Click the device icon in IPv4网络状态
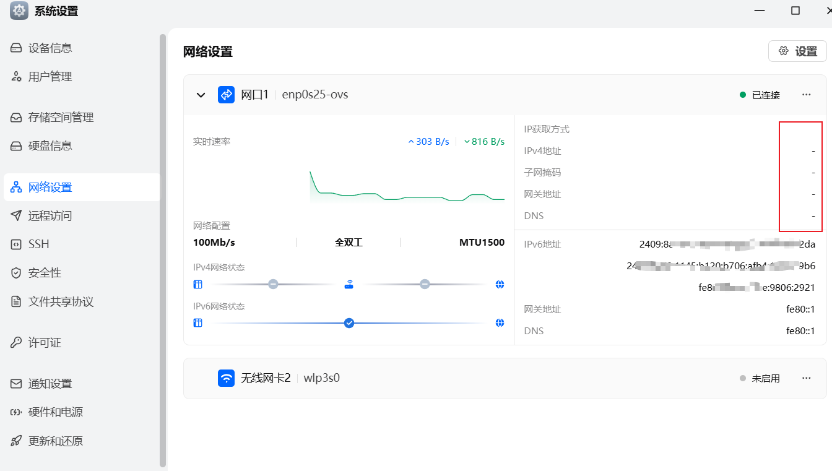This screenshot has height=471, width=832. (x=198, y=285)
